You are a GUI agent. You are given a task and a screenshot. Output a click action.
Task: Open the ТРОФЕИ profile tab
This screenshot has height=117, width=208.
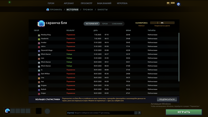click(88, 9)
